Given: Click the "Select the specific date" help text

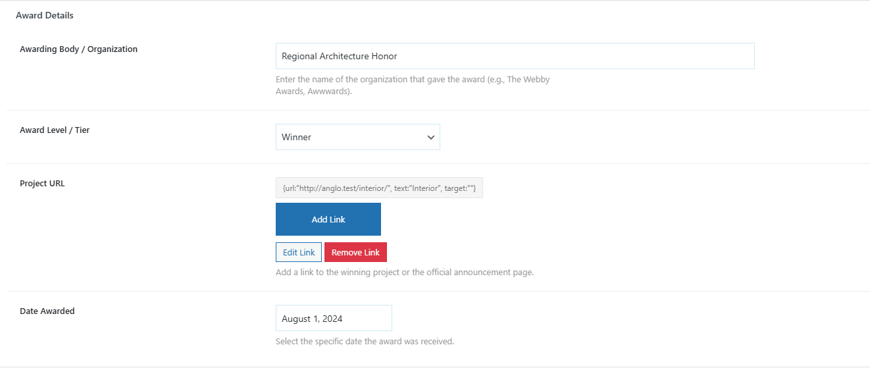Looking at the screenshot, I should tap(365, 341).
